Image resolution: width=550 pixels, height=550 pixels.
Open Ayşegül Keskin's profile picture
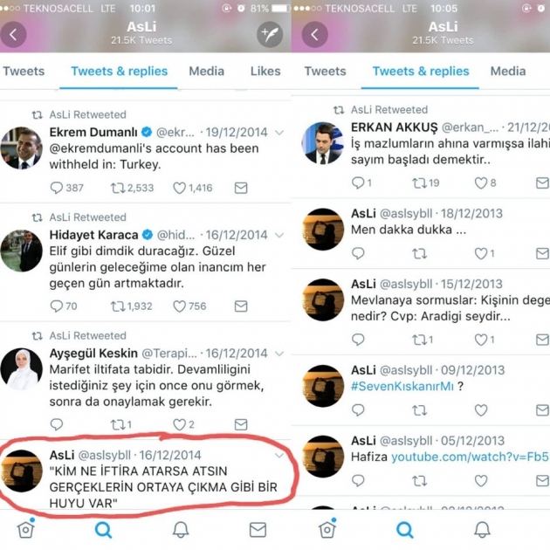22,369
